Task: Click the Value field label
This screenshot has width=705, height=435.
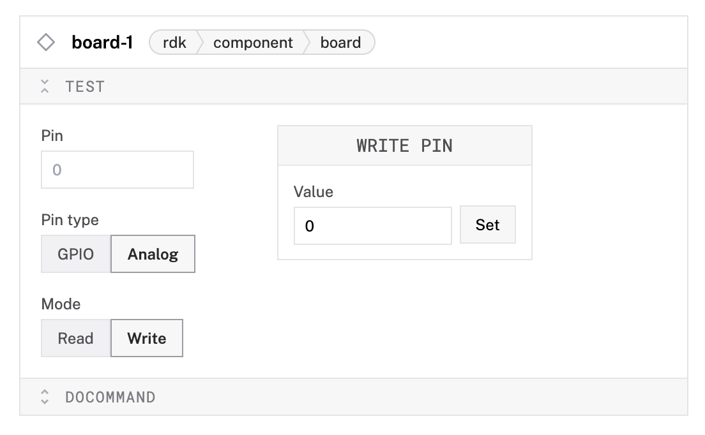Action: click(x=314, y=191)
